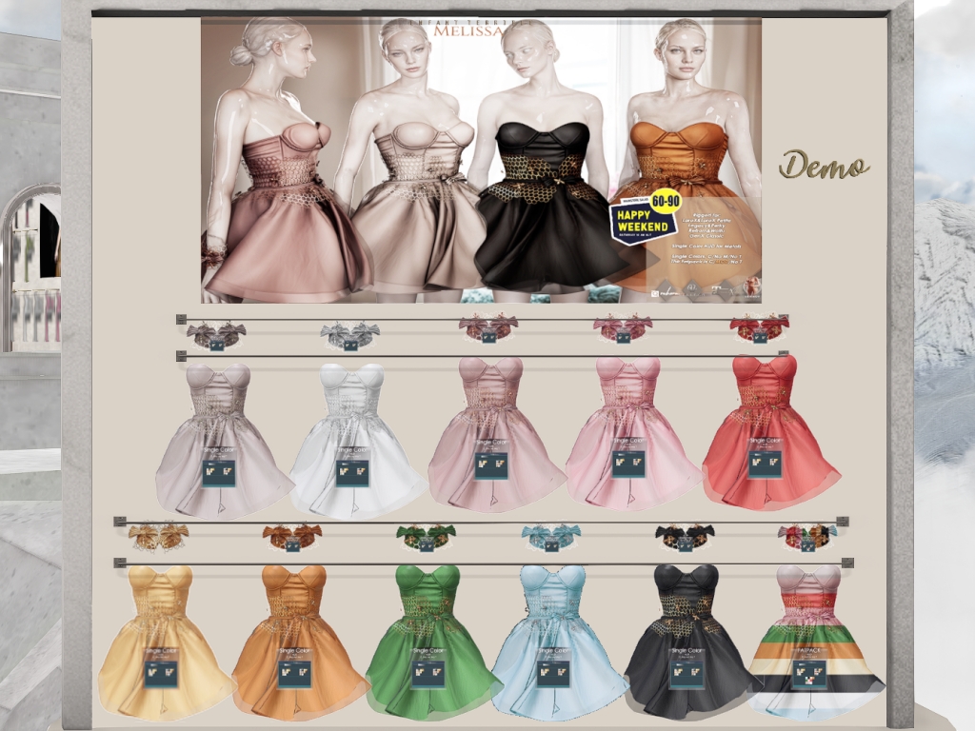The height and width of the screenshot is (731, 975).
Task: Select the white bow accessory on top rail
Action: pos(349,334)
